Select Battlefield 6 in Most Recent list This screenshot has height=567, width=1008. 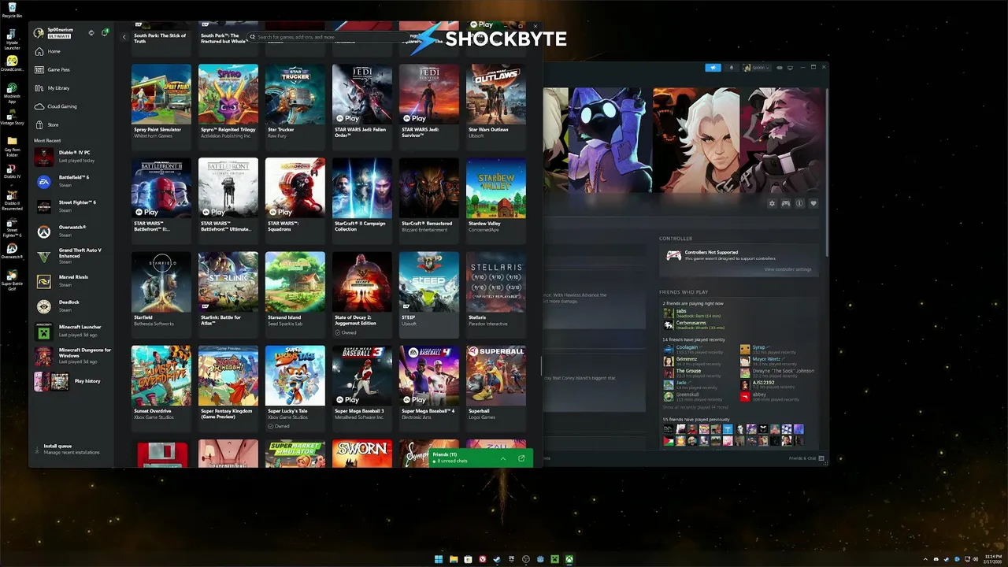(72, 181)
